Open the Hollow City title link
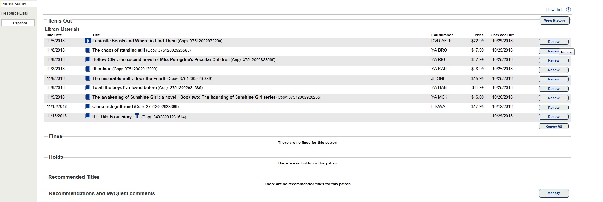 click(161, 59)
